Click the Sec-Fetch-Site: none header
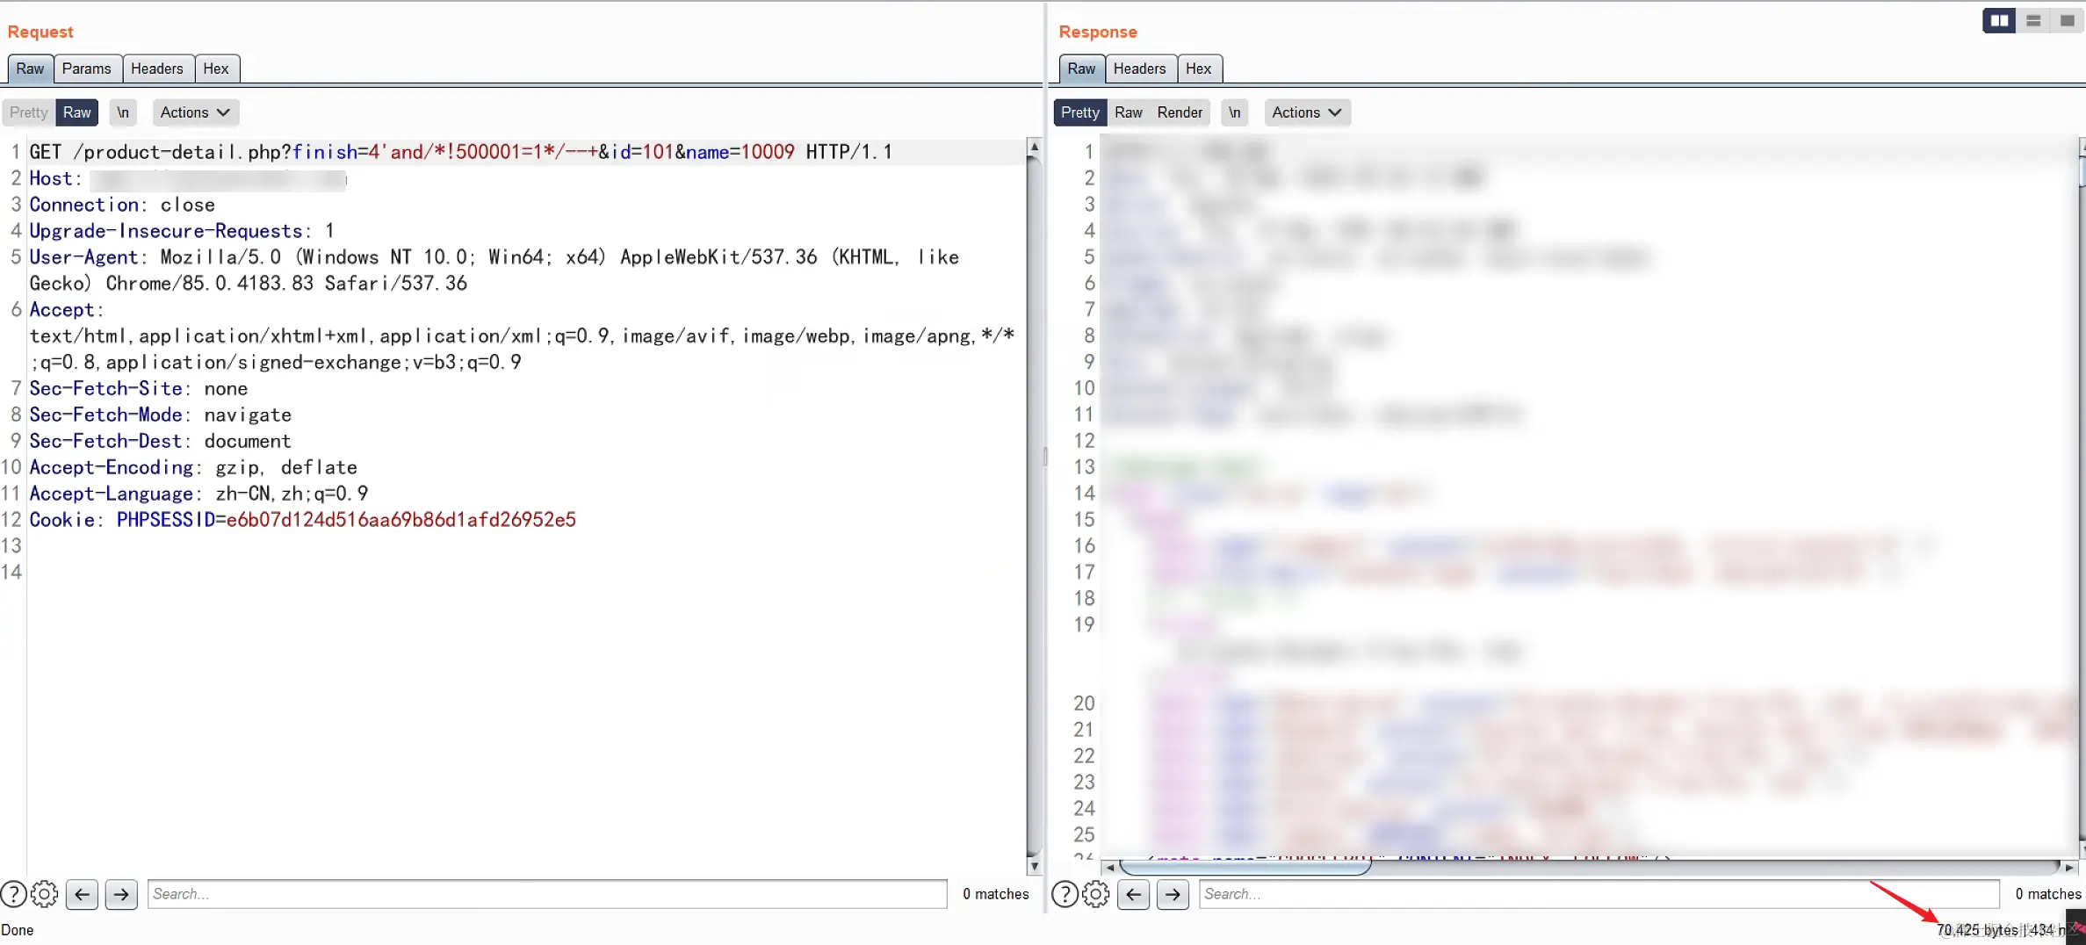Screen dimensions: 2086x945 139,388
